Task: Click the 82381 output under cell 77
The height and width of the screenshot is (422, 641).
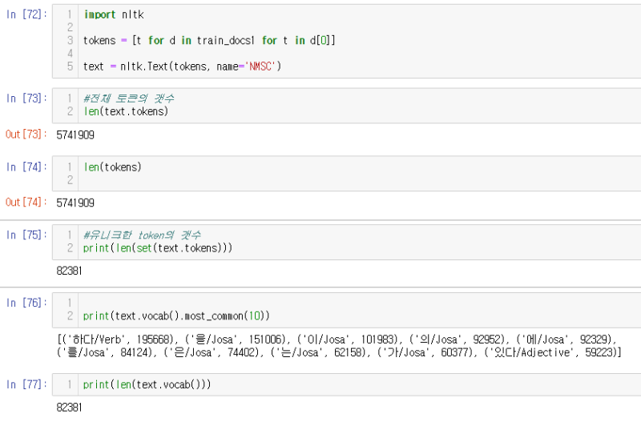Action: pyautogui.click(x=70, y=408)
